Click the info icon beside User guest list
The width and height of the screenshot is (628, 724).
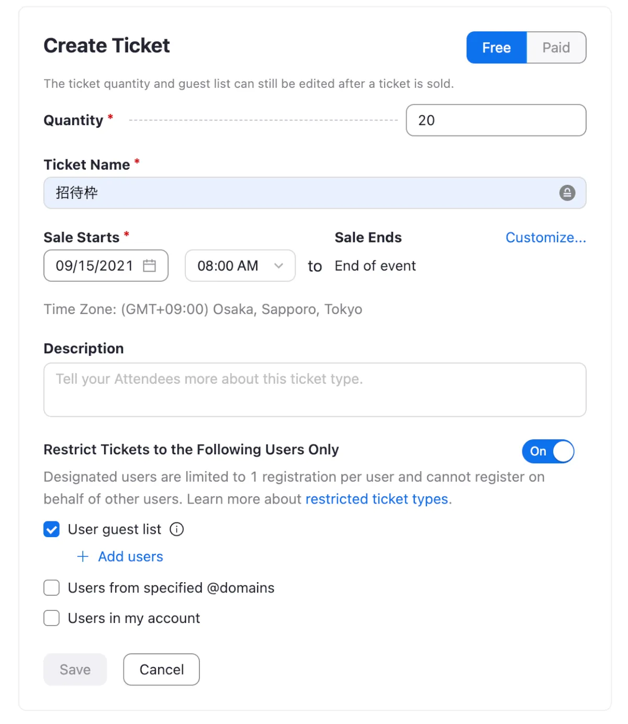click(177, 529)
